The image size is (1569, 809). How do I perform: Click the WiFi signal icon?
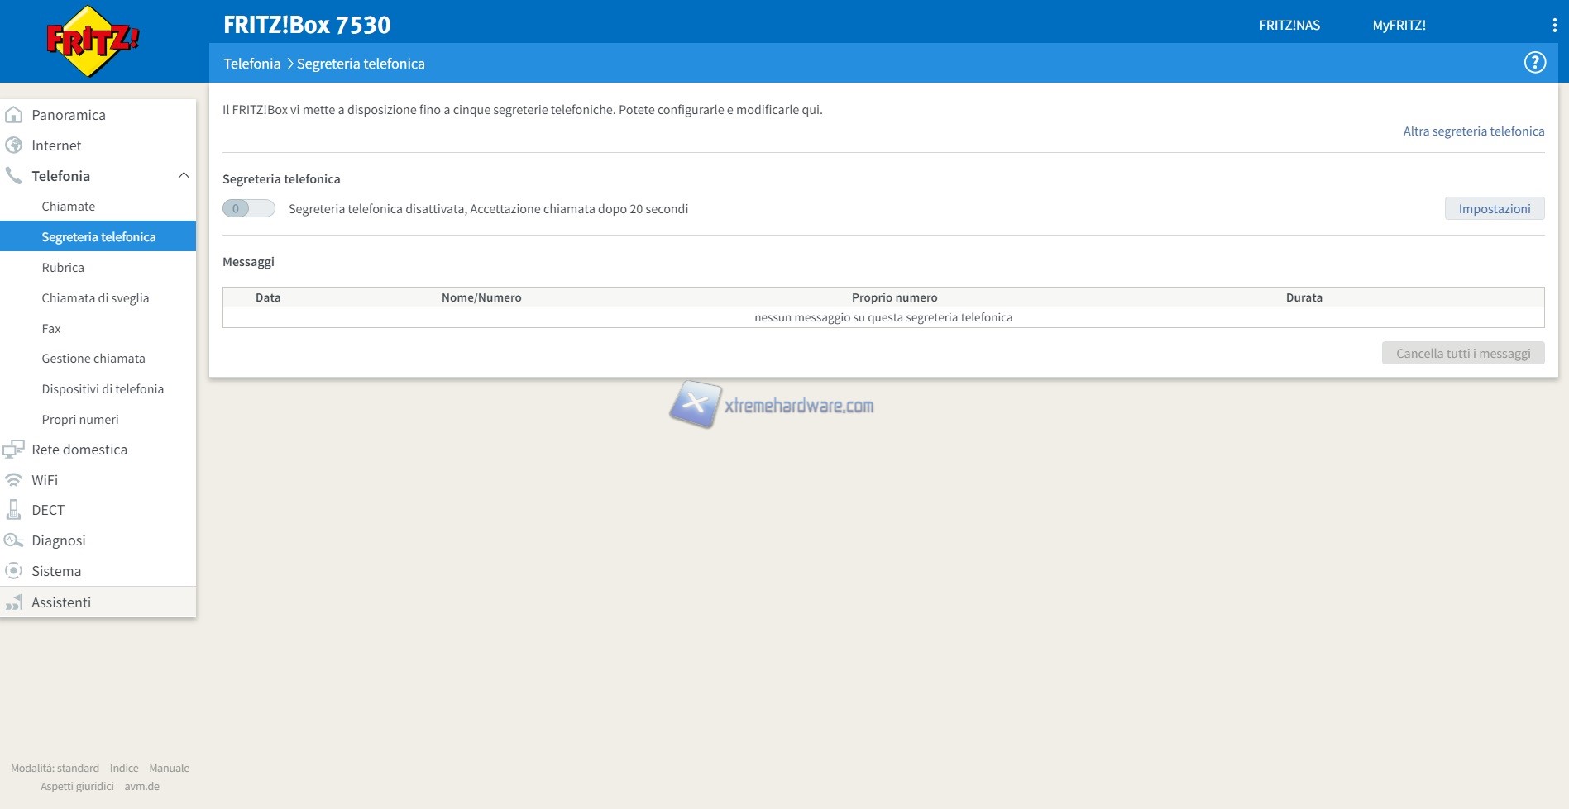click(14, 480)
